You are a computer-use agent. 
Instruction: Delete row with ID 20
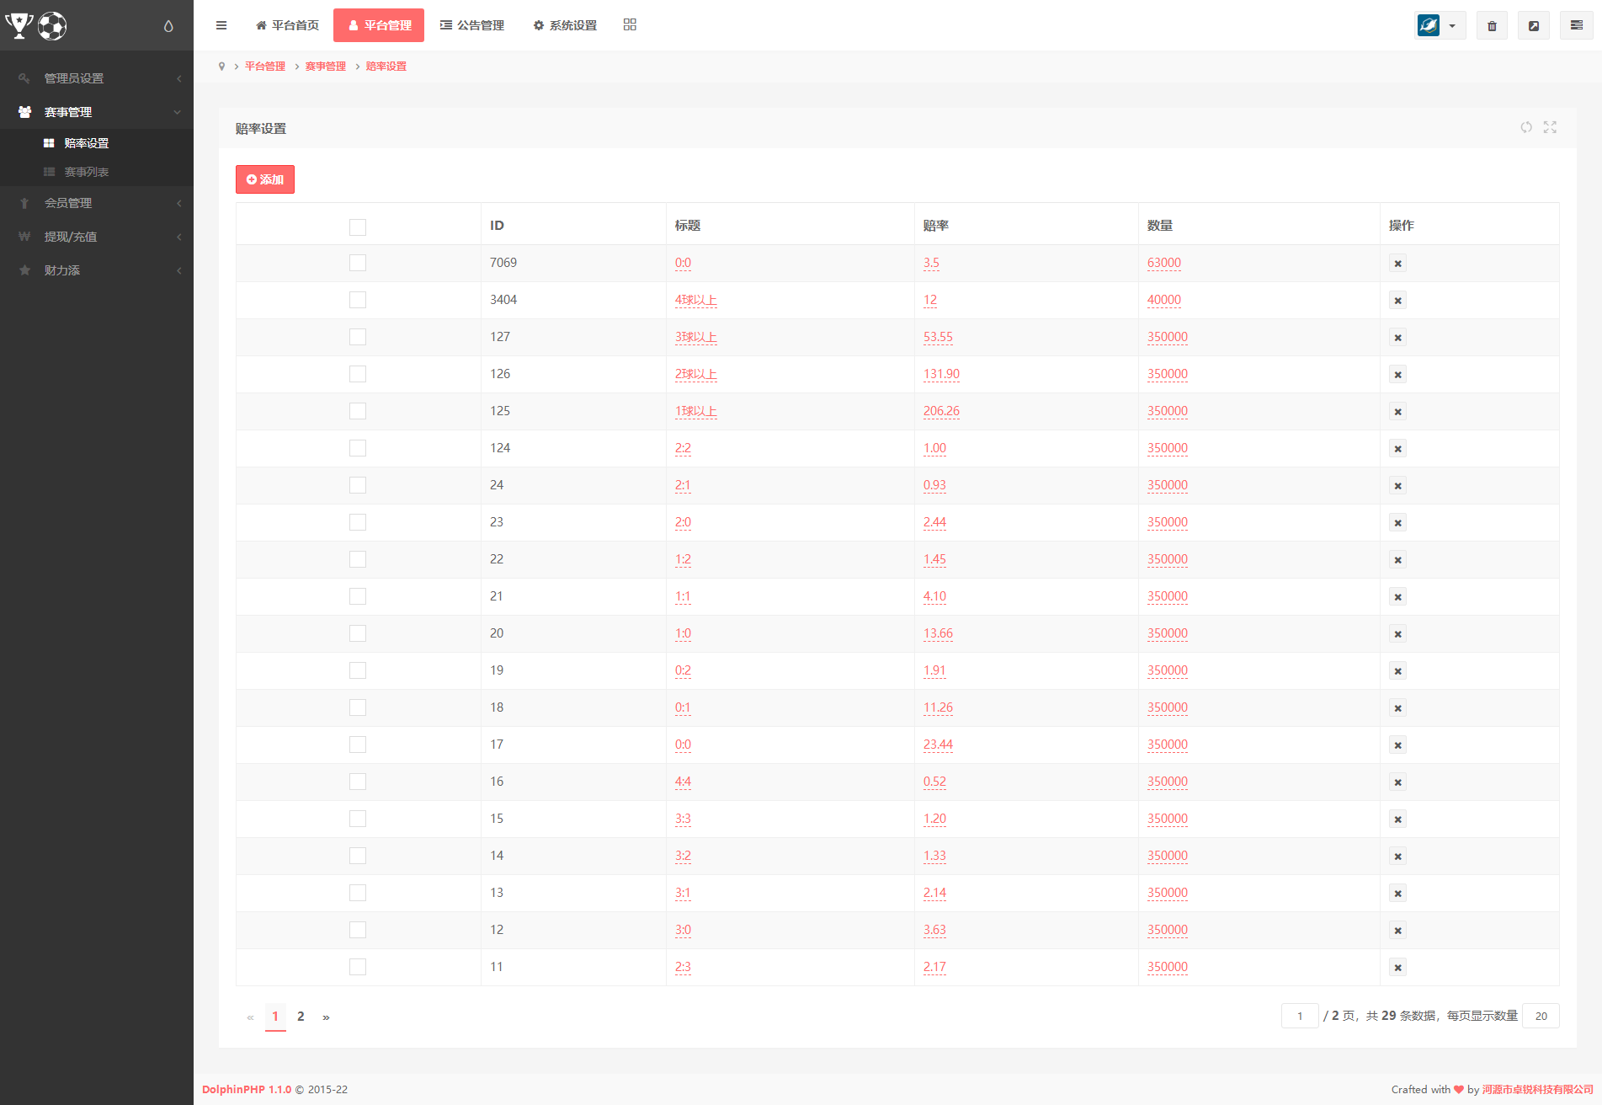coord(1397,634)
